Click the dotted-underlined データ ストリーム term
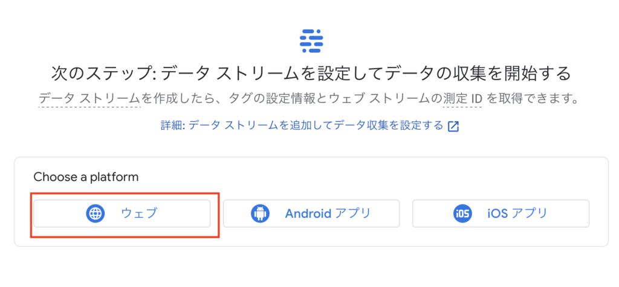619x287 pixels. pyautogui.click(x=89, y=98)
